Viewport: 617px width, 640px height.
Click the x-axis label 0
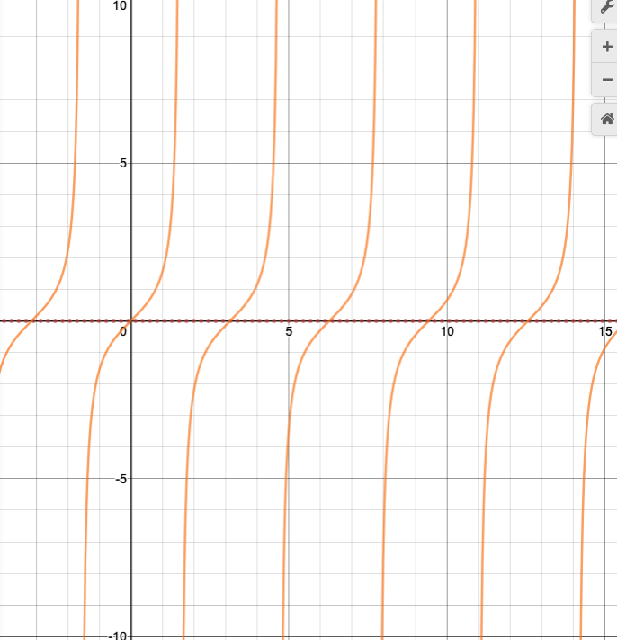pos(124,333)
